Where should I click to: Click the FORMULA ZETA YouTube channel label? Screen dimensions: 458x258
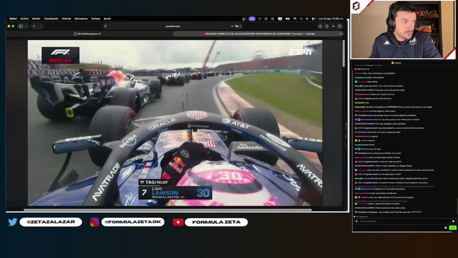point(216,222)
